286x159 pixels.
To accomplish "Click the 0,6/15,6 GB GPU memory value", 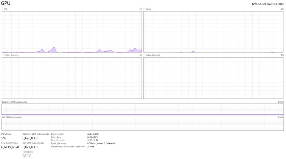I will click(10, 147).
